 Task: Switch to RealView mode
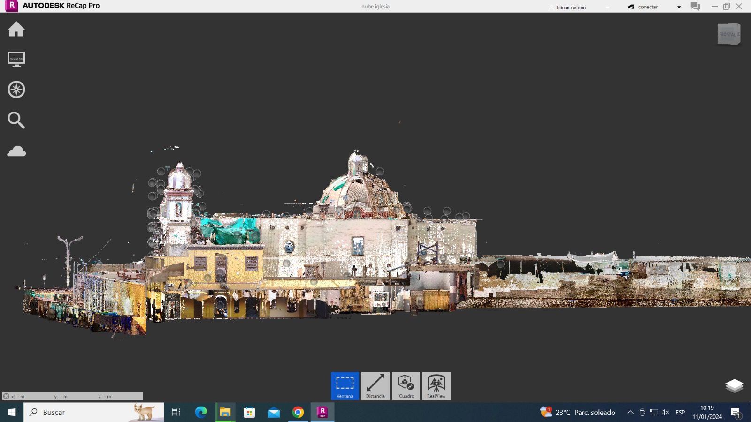click(437, 385)
